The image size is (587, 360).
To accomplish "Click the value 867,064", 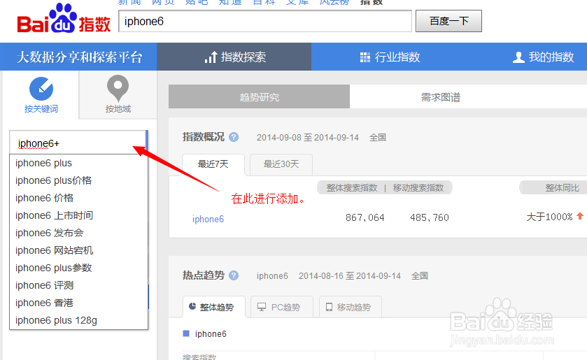I will [365, 217].
